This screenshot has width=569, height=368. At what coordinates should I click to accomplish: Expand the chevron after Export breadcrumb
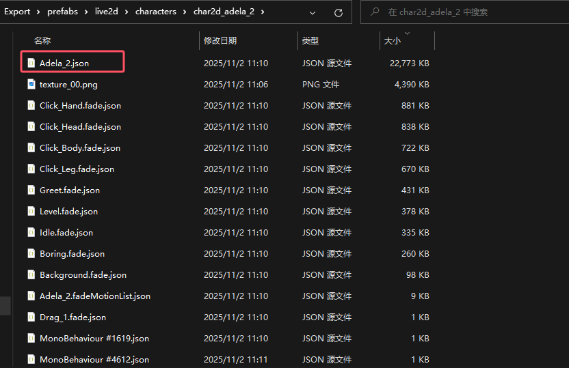pyautogui.click(x=38, y=12)
